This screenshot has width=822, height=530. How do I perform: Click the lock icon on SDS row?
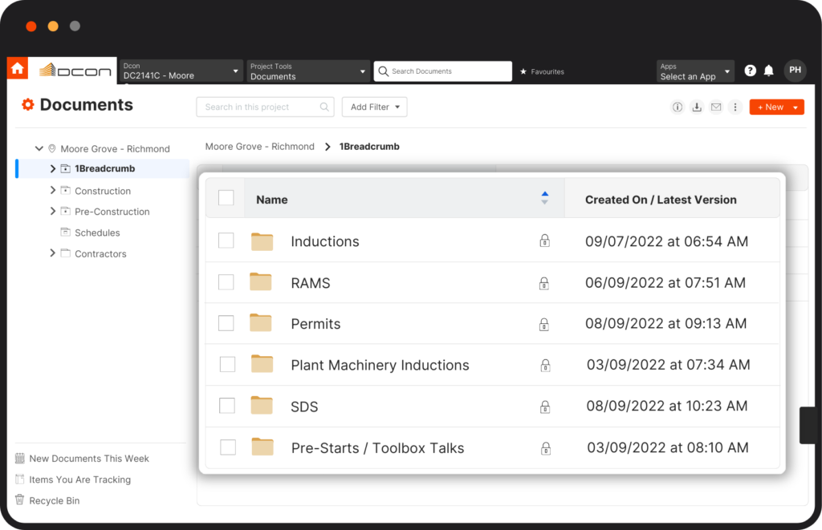coord(545,407)
